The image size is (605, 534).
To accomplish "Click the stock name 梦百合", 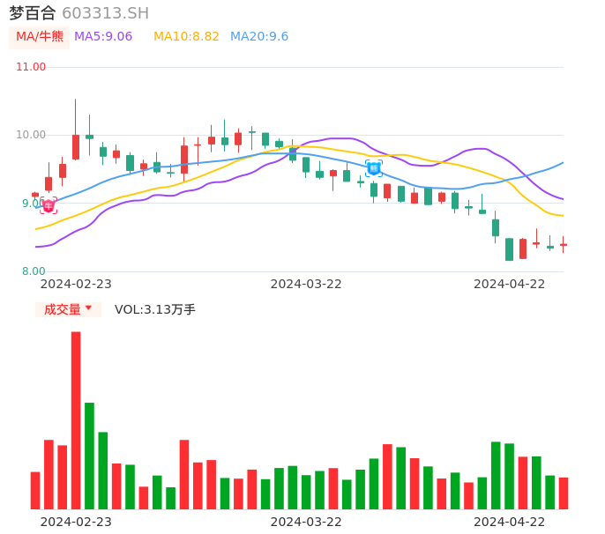I will 33,13.
